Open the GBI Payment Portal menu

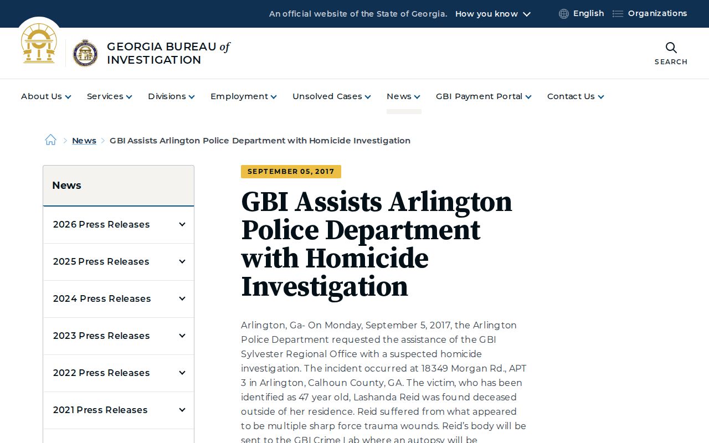484,96
